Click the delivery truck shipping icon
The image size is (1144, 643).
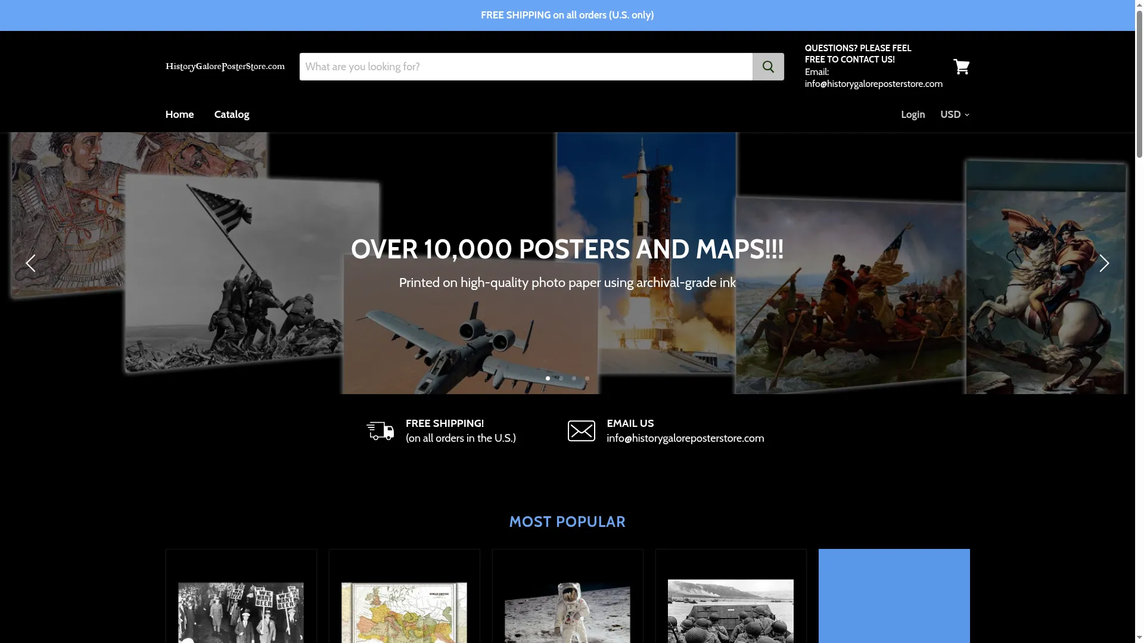[380, 430]
